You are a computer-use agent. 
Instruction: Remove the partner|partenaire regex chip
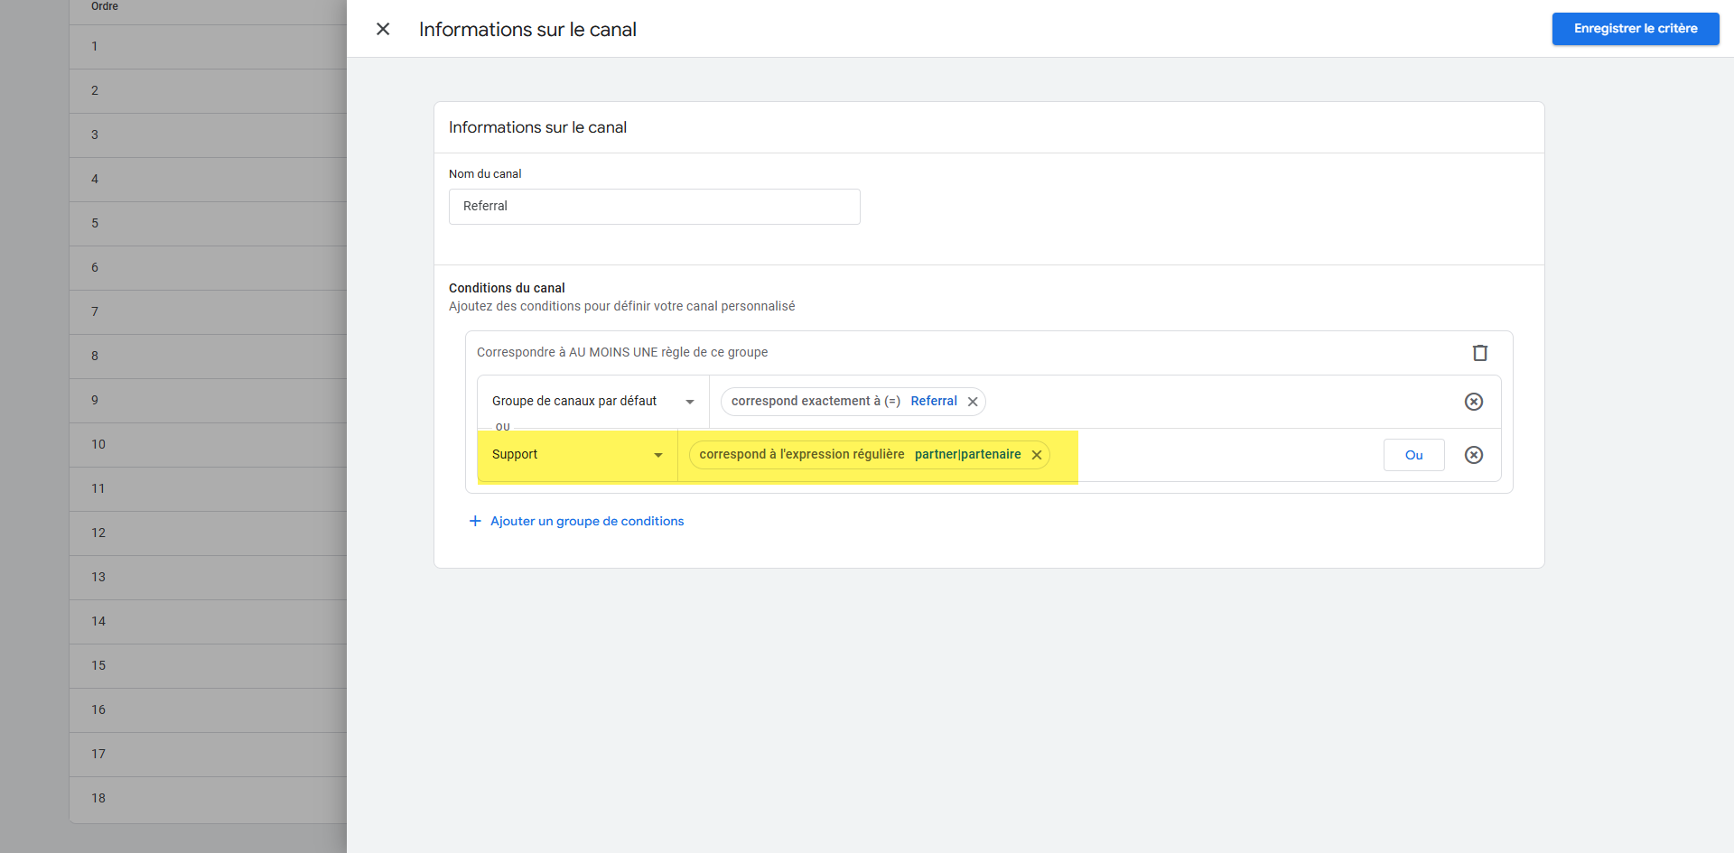click(1037, 455)
